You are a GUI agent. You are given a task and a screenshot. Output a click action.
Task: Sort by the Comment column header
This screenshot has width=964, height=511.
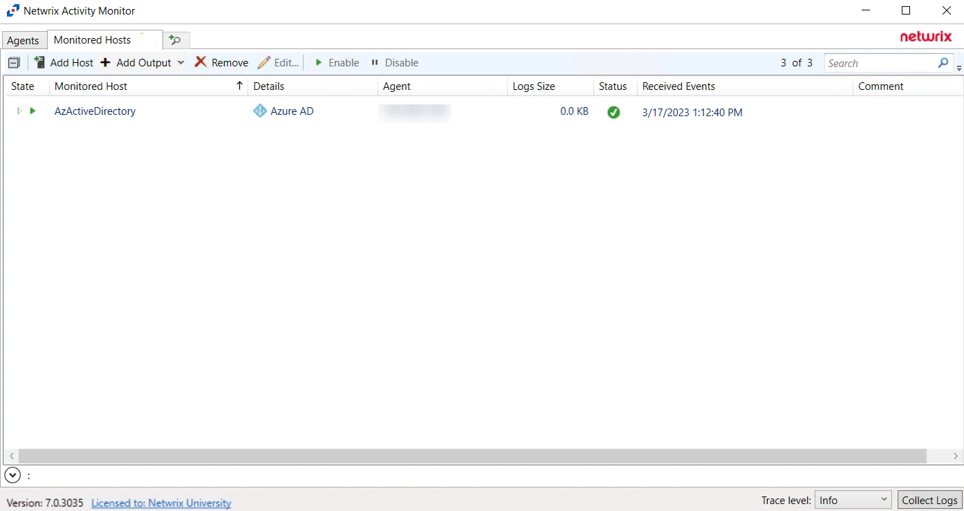point(908,86)
